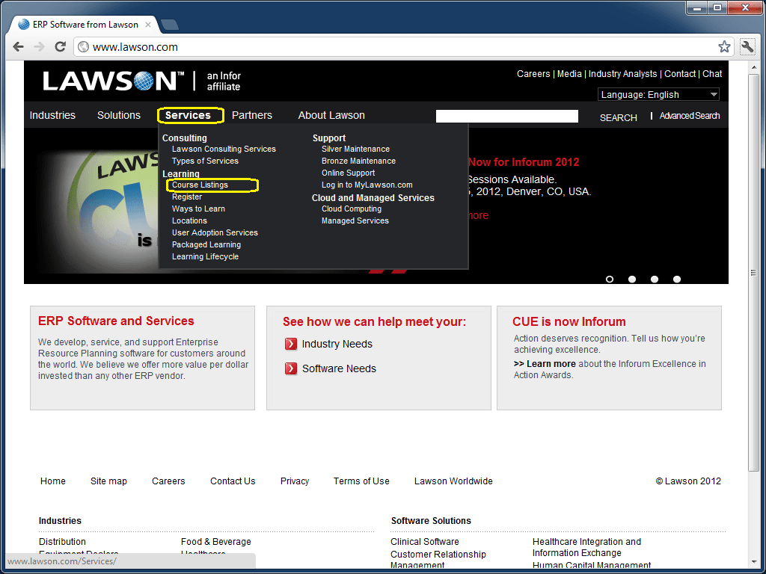The width and height of the screenshot is (766, 574).
Task: Start a Chat from the top bar
Action: [x=711, y=73]
